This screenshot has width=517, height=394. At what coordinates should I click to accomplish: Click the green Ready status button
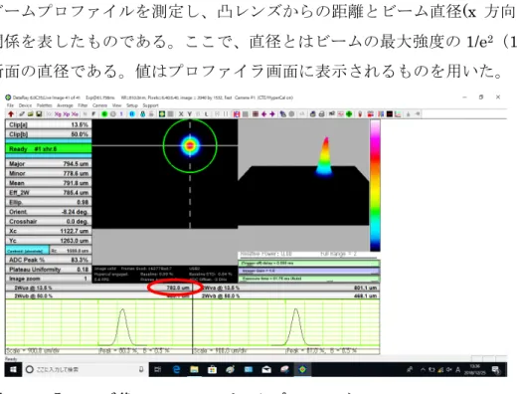(x=49, y=149)
